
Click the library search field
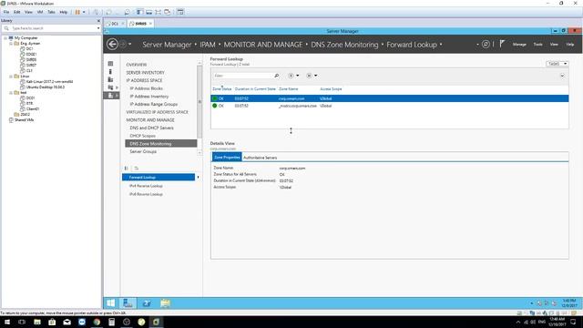pos(53,28)
